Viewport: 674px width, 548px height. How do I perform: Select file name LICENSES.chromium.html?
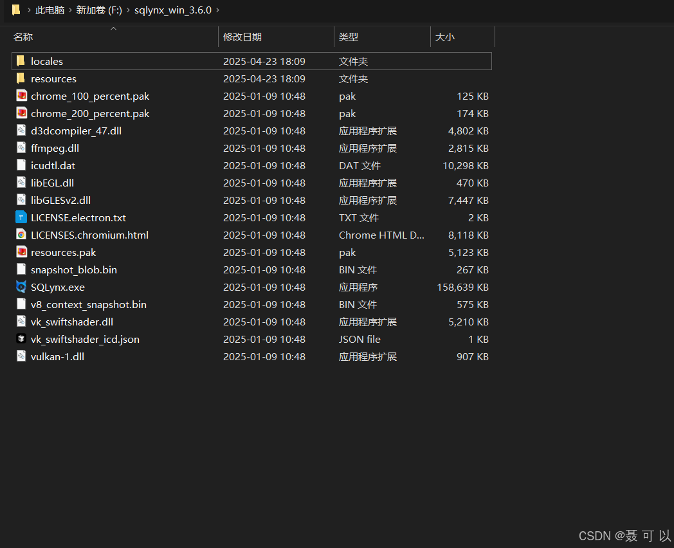click(x=90, y=235)
